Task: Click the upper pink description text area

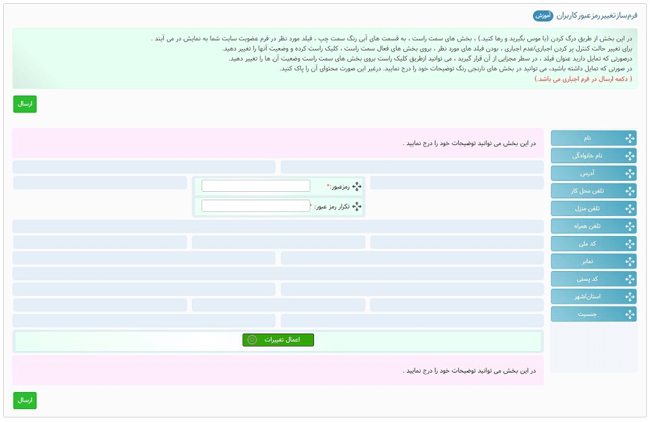Action: pyautogui.click(x=278, y=143)
